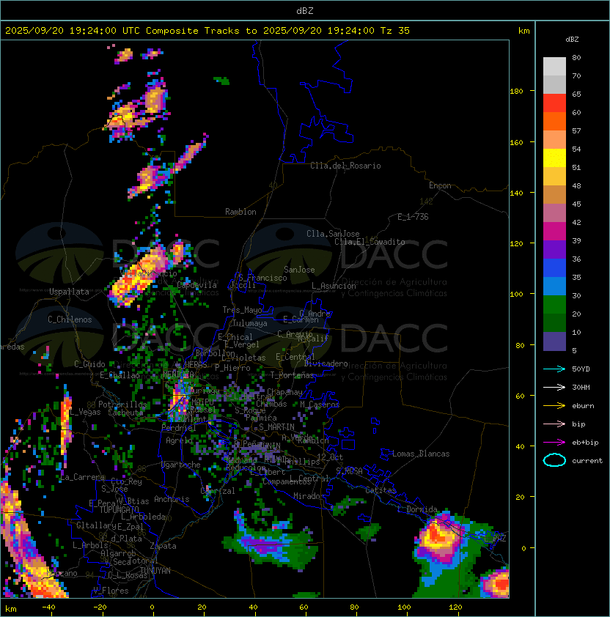
Task: Click the 'Zapata' place label
Action: (163, 546)
